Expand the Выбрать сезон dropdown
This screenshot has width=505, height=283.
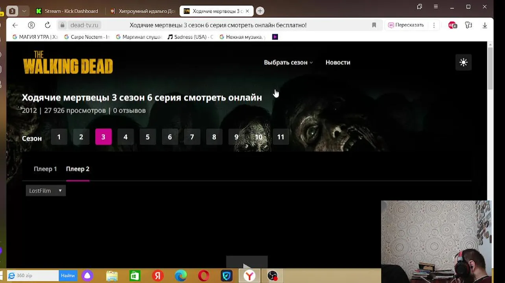coord(288,62)
